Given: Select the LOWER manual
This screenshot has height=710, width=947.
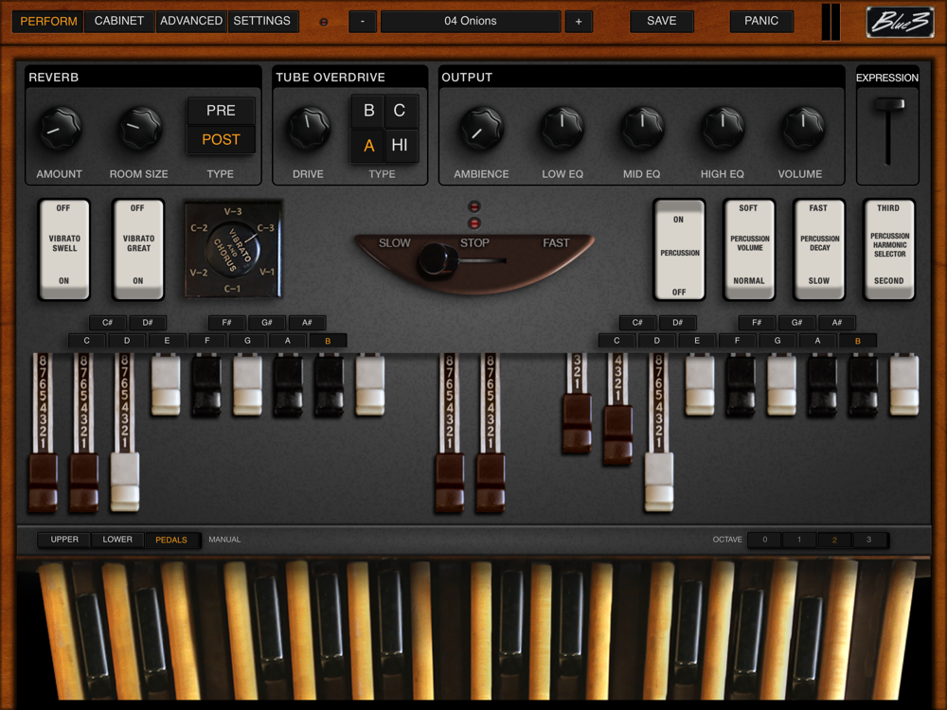Looking at the screenshot, I should pyautogui.click(x=117, y=540).
